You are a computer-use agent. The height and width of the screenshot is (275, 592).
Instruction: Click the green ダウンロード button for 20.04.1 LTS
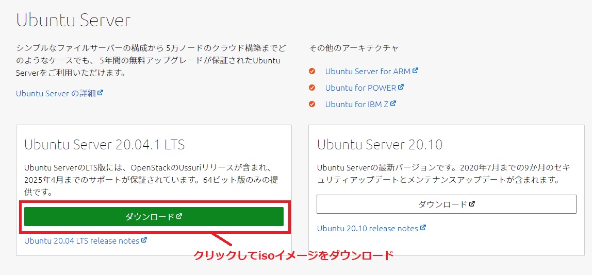pos(154,216)
